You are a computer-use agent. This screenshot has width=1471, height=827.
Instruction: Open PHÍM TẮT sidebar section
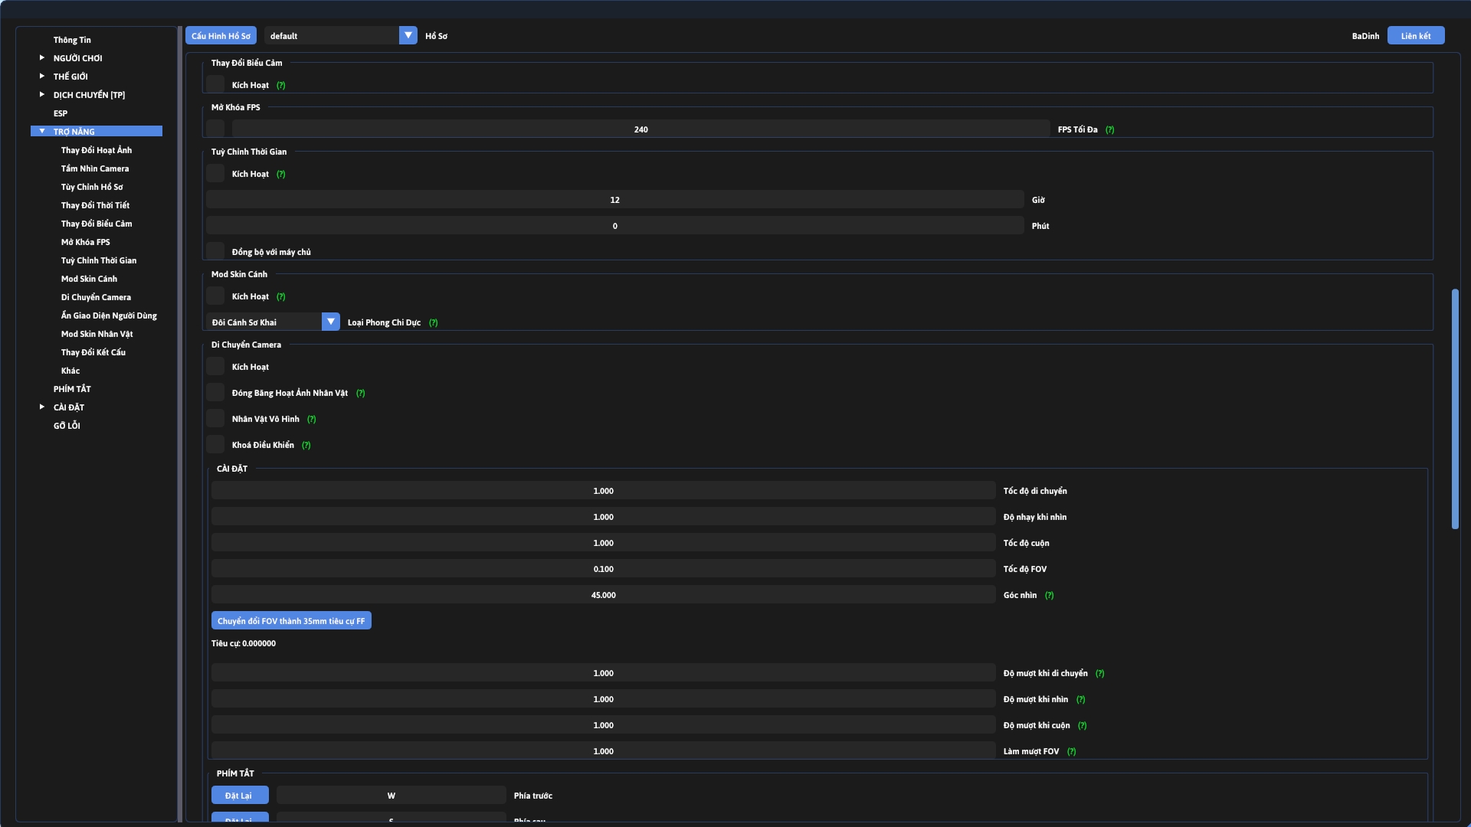click(x=72, y=389)
